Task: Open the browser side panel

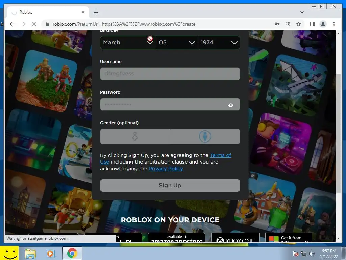Action: pyautogui.click(x=312, y=24)
